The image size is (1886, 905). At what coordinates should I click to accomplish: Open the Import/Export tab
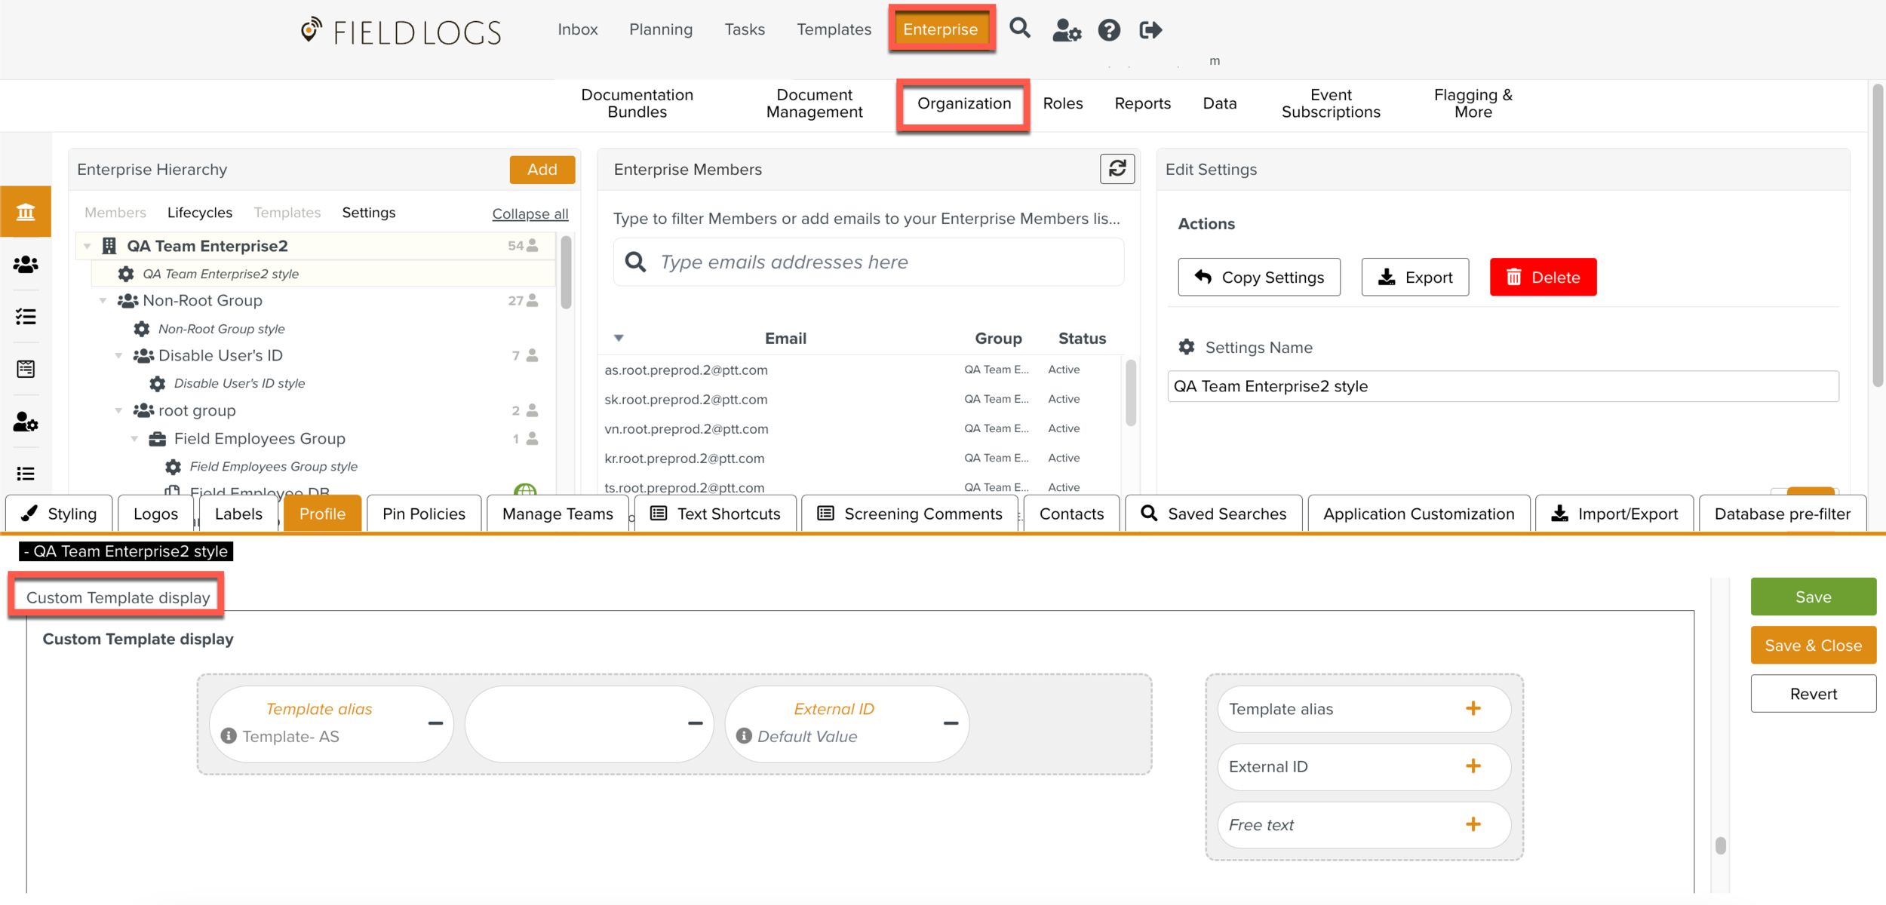click(1614, 514)
